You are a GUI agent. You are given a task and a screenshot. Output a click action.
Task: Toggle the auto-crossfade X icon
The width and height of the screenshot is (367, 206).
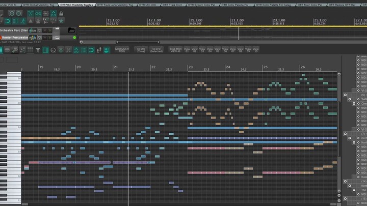point(30,13)
